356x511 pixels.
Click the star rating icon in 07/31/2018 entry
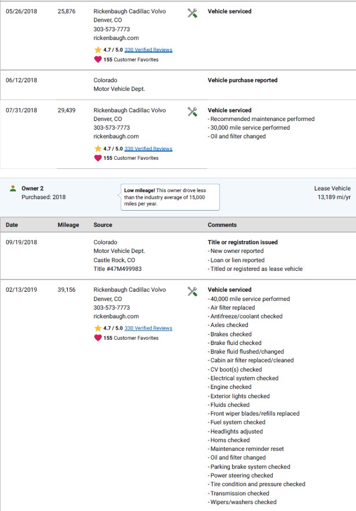[98, 149]
